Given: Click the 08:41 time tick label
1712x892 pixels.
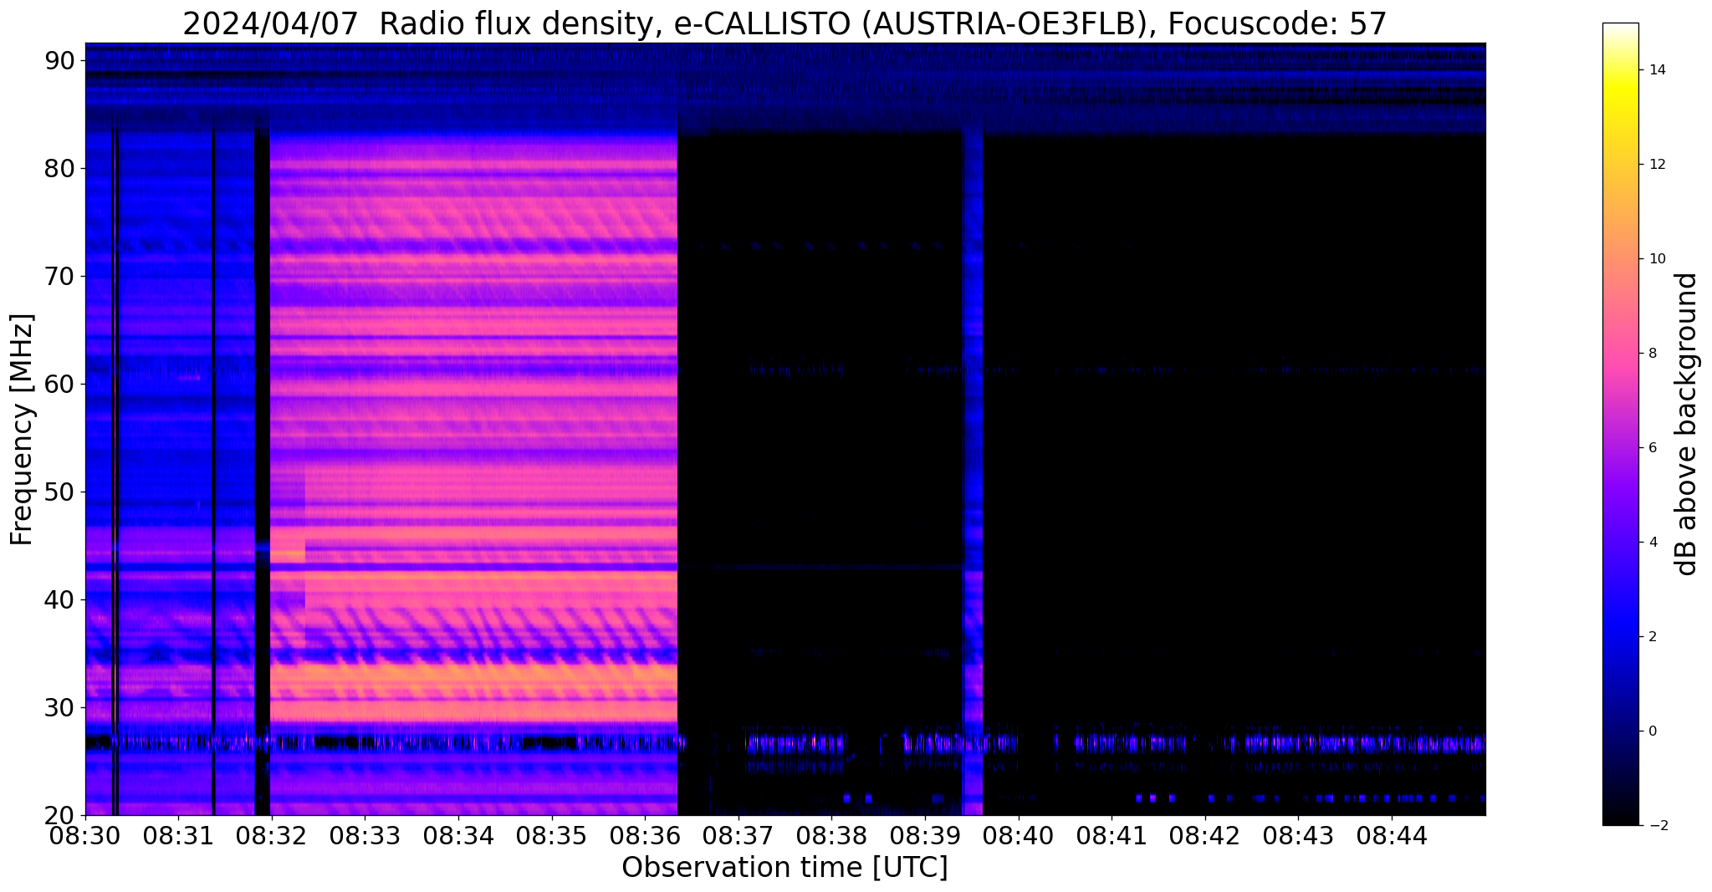Looking at the screenshot, I should [x=1112, y=835].
